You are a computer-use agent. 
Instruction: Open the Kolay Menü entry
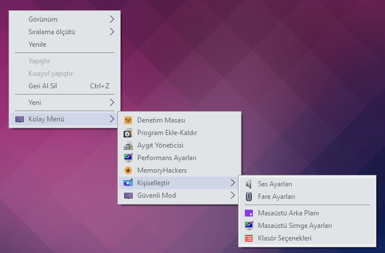click(64, 119)
